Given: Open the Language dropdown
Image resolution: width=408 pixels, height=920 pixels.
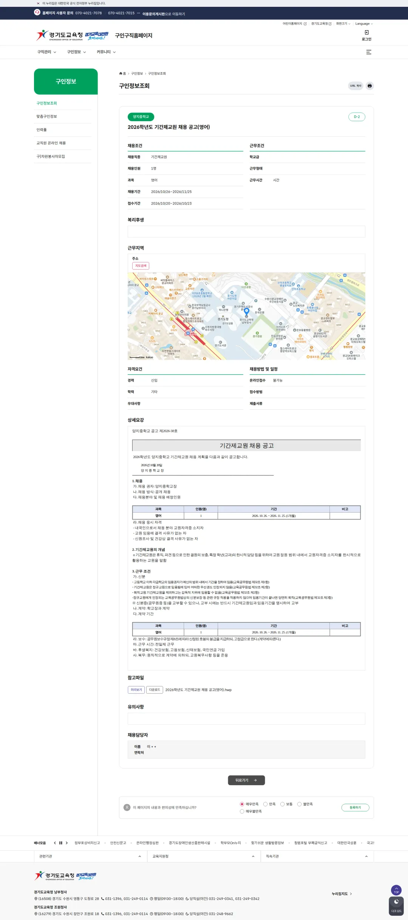Looking at the screenshot, I should click(x=364, y=23).
